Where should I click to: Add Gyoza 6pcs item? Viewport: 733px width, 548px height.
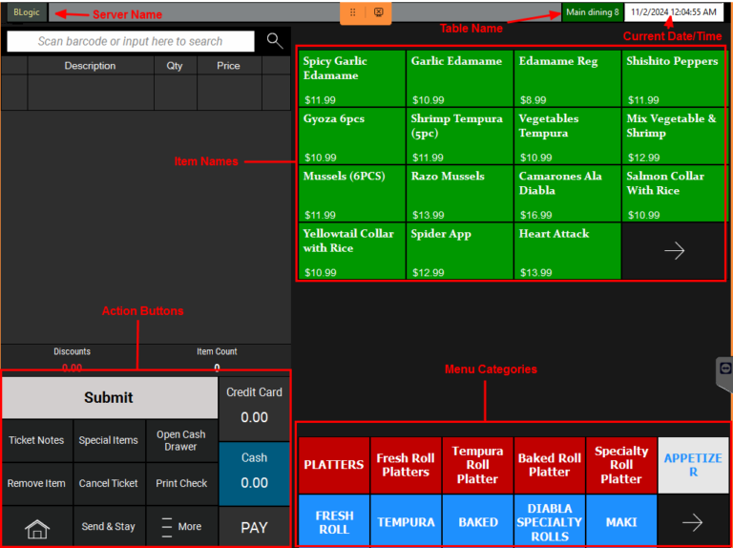(351, 137)
